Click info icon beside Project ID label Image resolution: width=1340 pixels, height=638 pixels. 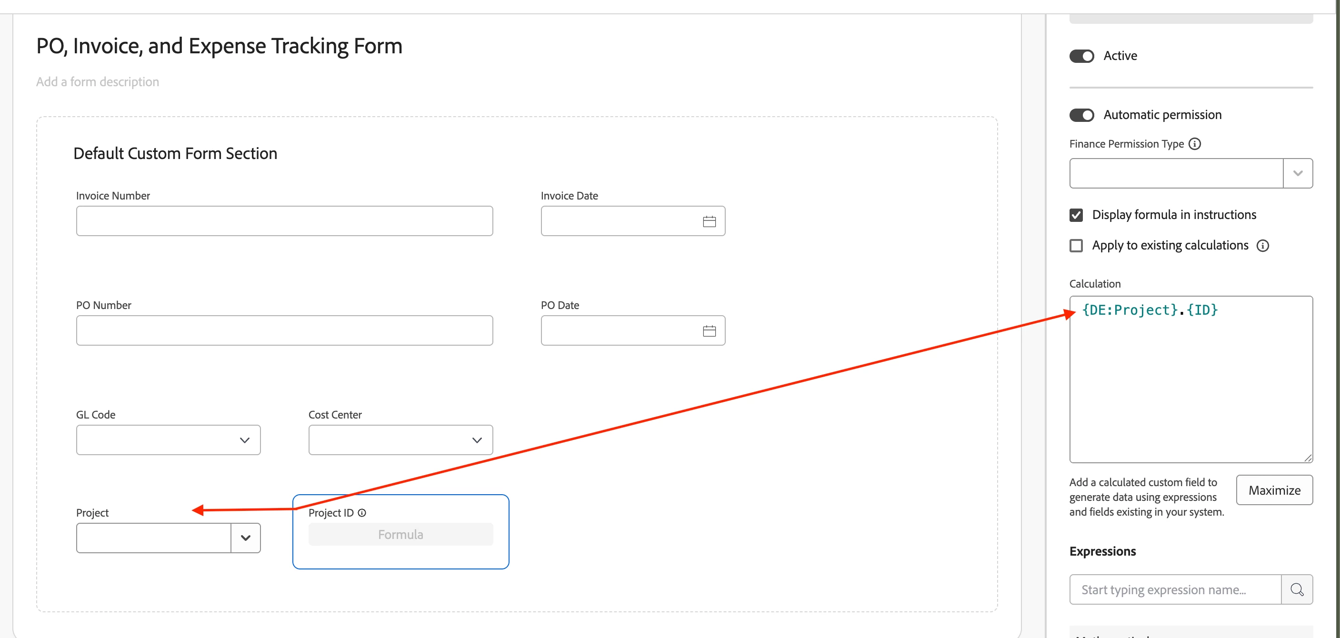tap(362, 513)
